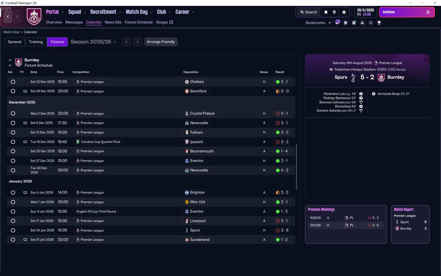Open the Bookmarks dropdown
Screen dimensions: 441x276
pos(318,23)
